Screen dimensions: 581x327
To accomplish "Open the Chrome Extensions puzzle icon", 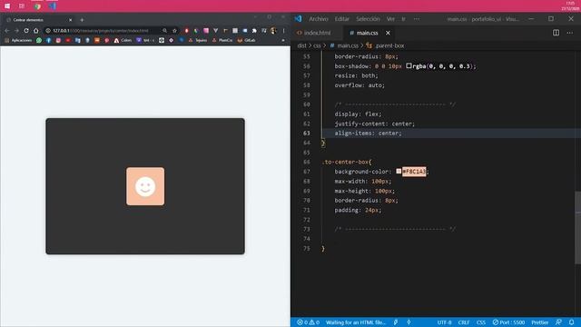I will point(254,31).
